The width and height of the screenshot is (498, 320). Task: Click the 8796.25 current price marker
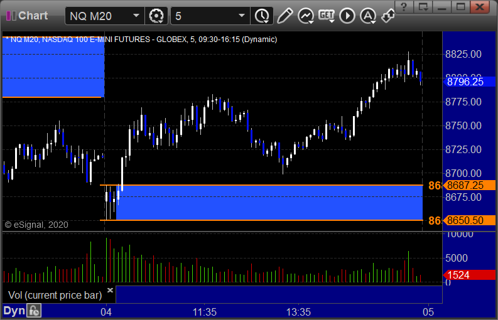[469, 82]
